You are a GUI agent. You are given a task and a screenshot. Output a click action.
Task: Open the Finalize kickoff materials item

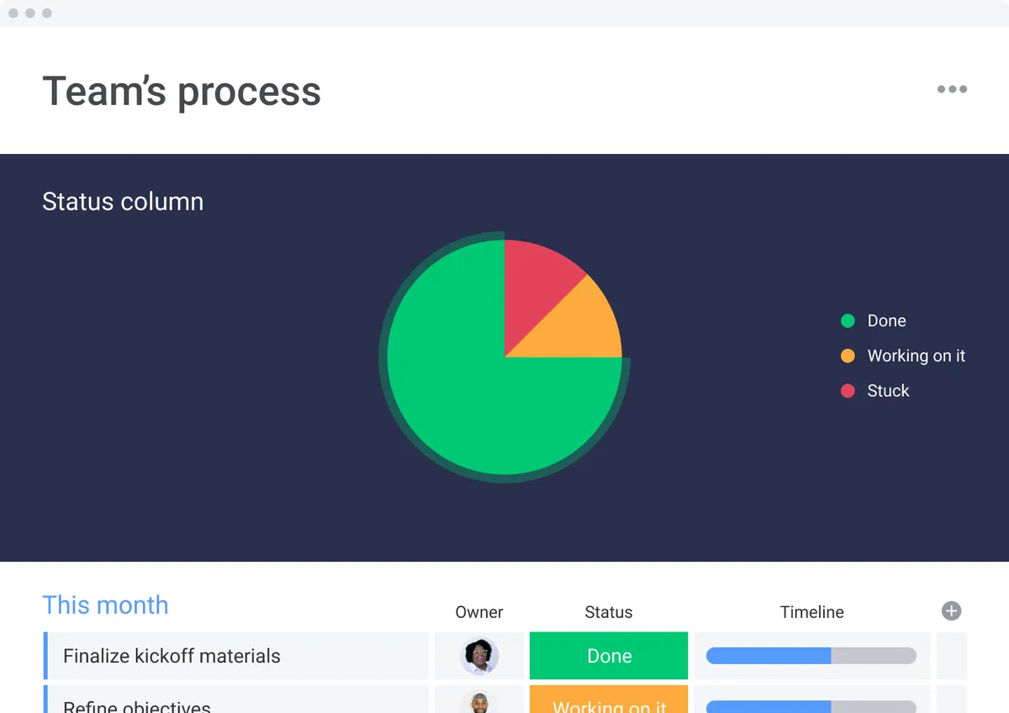pos(236,656)
